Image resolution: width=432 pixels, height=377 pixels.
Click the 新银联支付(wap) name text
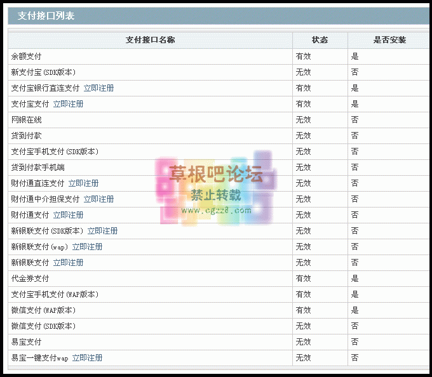(x=39, y=247)
